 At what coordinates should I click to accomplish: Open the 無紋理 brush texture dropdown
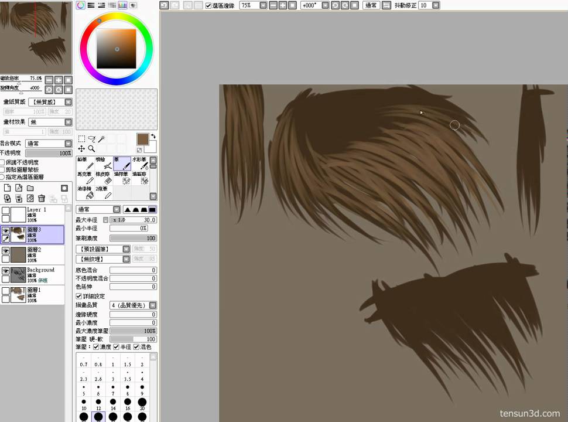click(126, 259)
